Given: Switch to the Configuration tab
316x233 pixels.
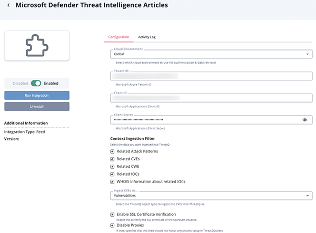Looking at the screenshot, I should [118, 37].
